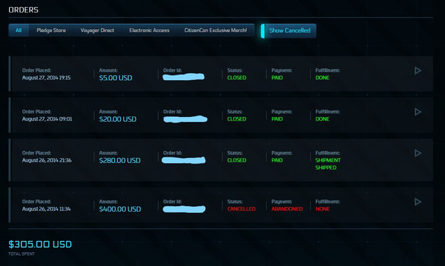This screenshot has width=445, height=266.
Task: Click the August 27, 2014 09:01 order row
Action: (x=221, y=115)
